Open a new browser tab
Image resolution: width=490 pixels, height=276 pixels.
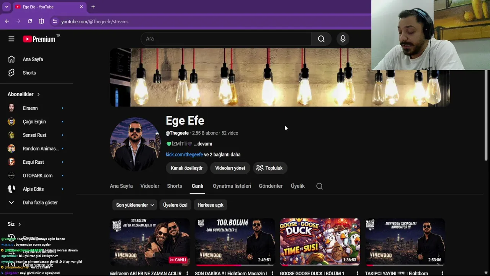pyautogui.click(x=93, y=7)
